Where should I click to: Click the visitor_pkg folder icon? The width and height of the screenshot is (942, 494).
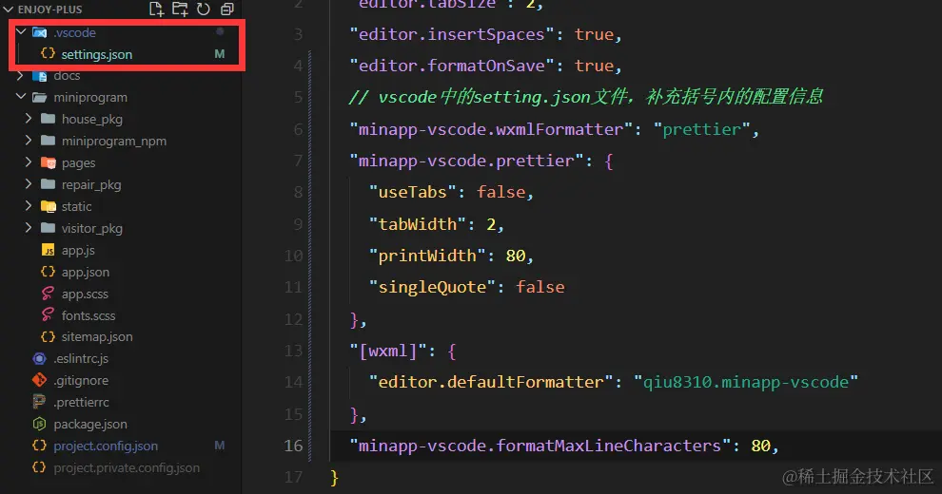point(49,228)
